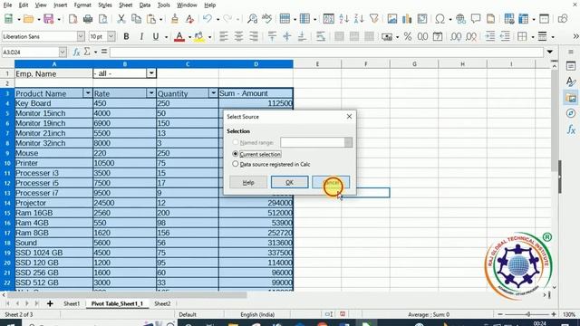Click the vertical scrollbar thumb
The width and height of the screenshot is (580, 326).
point(554,120)
